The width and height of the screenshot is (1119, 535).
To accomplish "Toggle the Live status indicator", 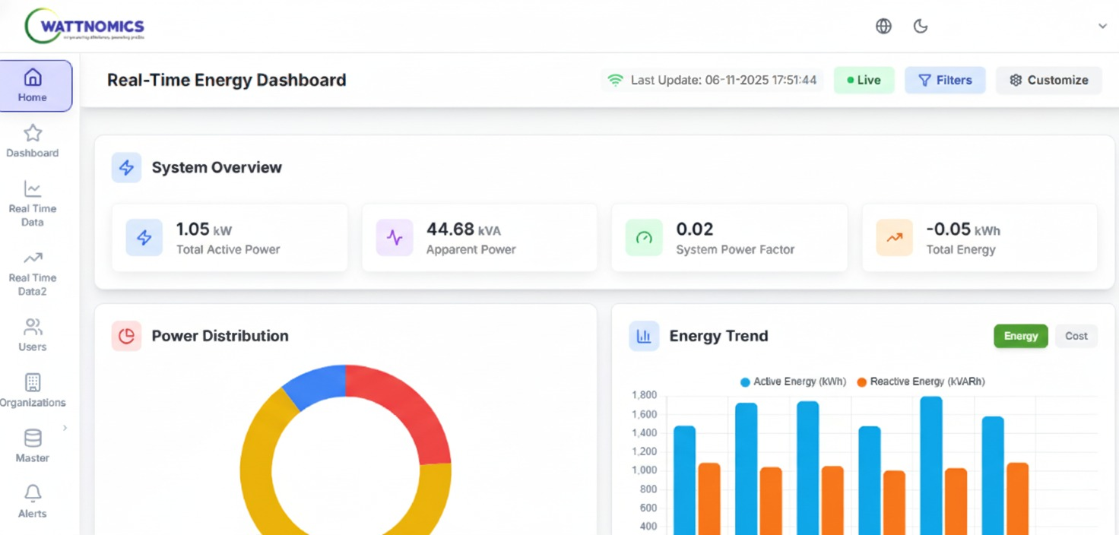I will click(x=864, y=80).
